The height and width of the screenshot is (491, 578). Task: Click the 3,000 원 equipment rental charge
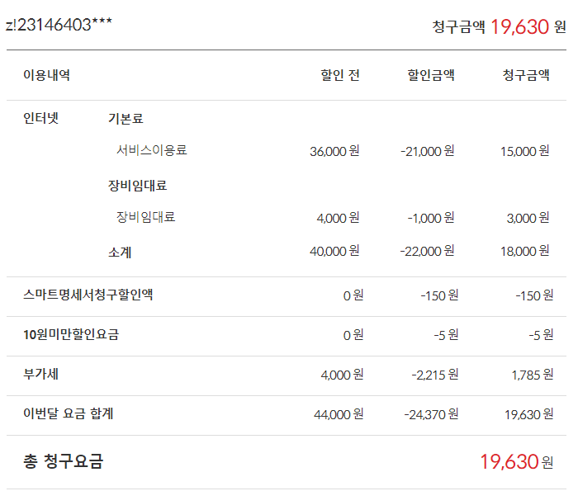coord(528,218)
